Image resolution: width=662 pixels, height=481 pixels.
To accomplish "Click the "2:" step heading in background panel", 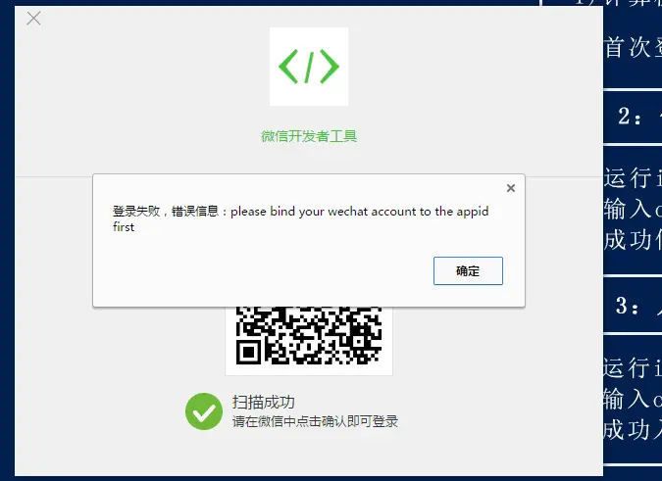I will click(x=629, y=116).
